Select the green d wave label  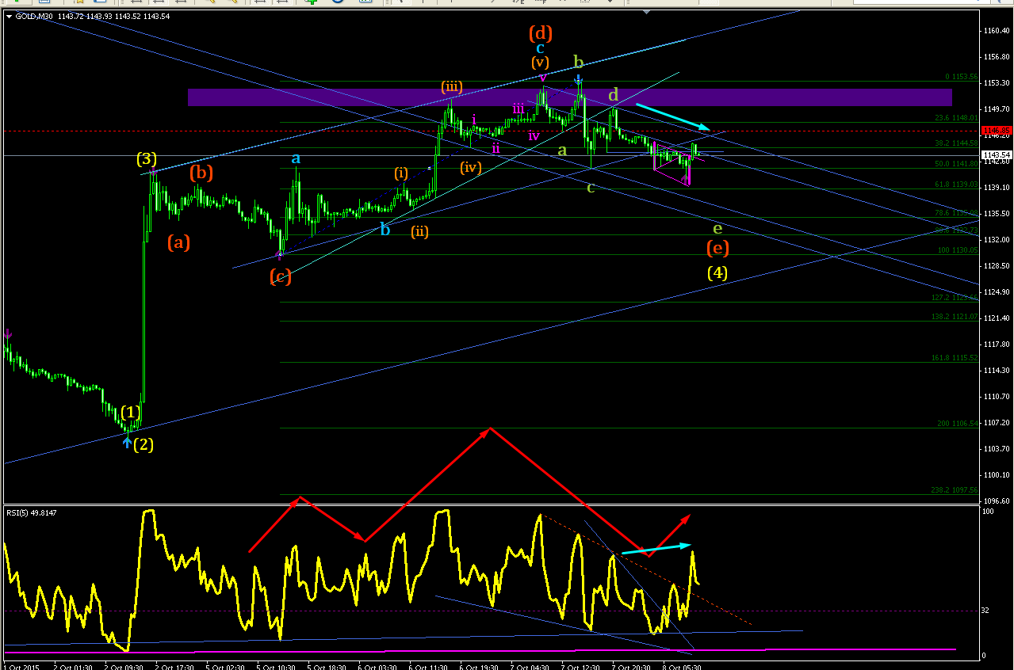pos(613,95)
